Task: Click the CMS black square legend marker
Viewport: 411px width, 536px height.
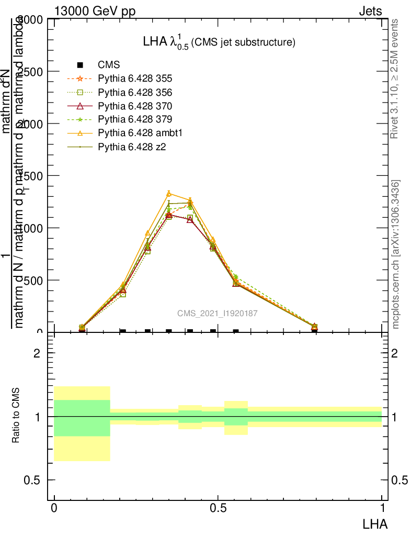Action: 80,64
